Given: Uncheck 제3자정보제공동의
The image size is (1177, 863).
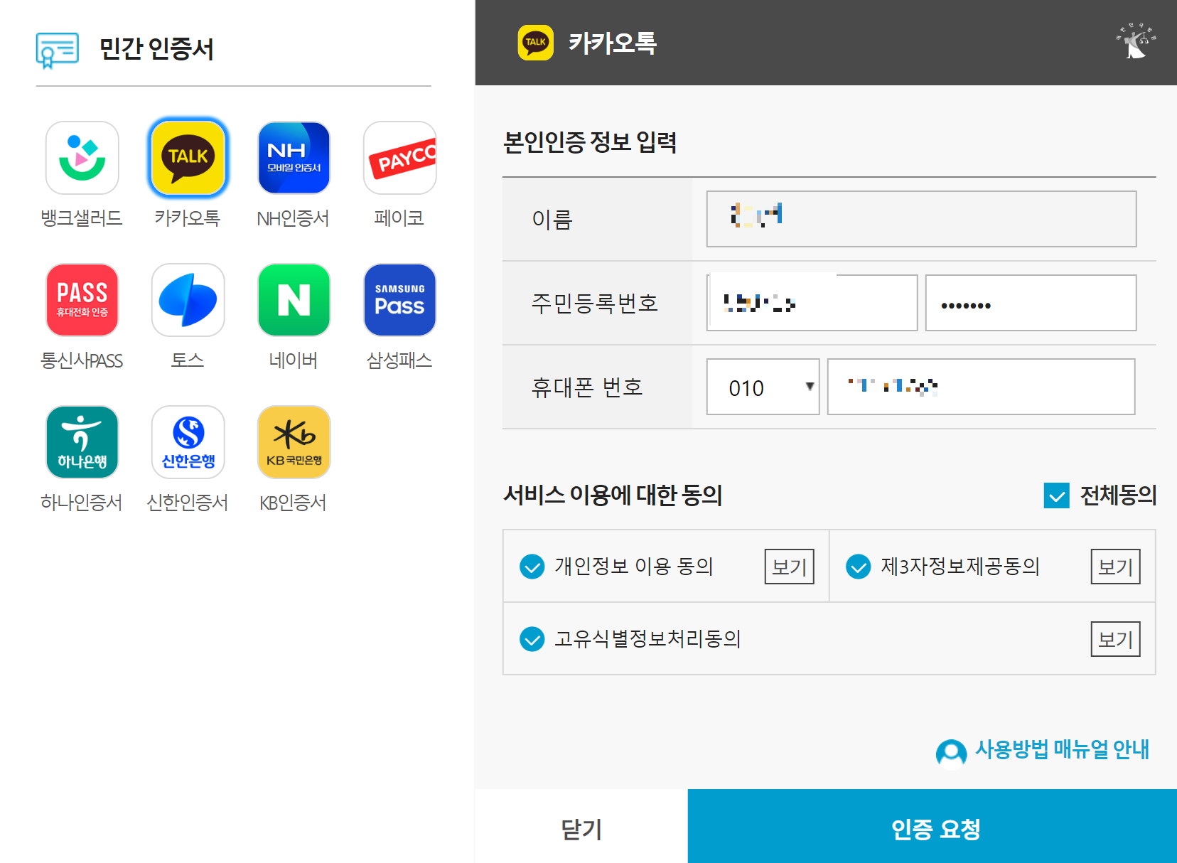Looking at the screenshot, I should (859, 567).
